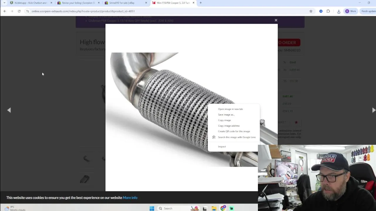Image resolution: width=376 pixels, height=211 pixels.
Task: Open File Explorer from the taskbar
Action: coord(214,208)
